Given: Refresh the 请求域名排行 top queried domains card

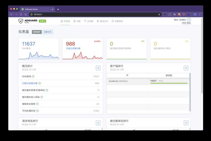Looking at the screenshot, I should [98, 123].
